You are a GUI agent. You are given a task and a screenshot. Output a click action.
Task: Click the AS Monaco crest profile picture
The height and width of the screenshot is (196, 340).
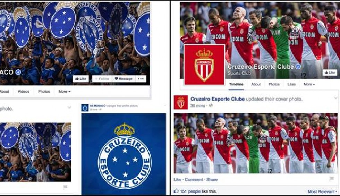click(204, 65)
